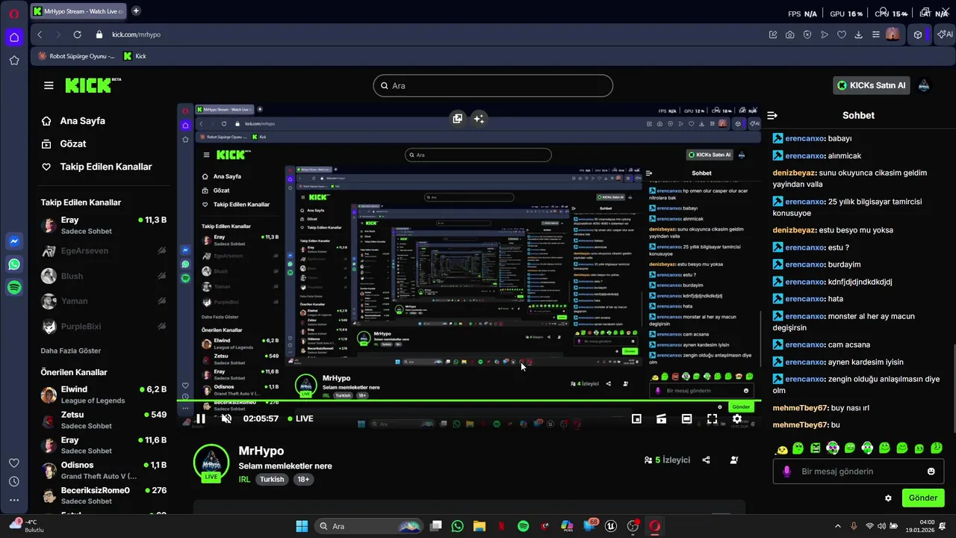Click the cast stream icon
This screenshot has width=956, height=538.
coord(662,418)
